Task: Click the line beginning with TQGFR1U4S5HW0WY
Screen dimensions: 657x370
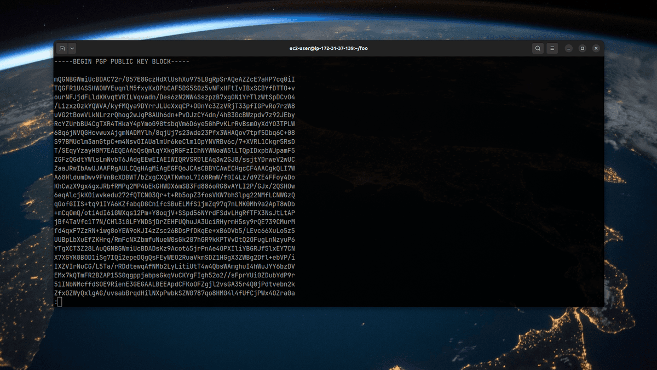Action: 174,88
